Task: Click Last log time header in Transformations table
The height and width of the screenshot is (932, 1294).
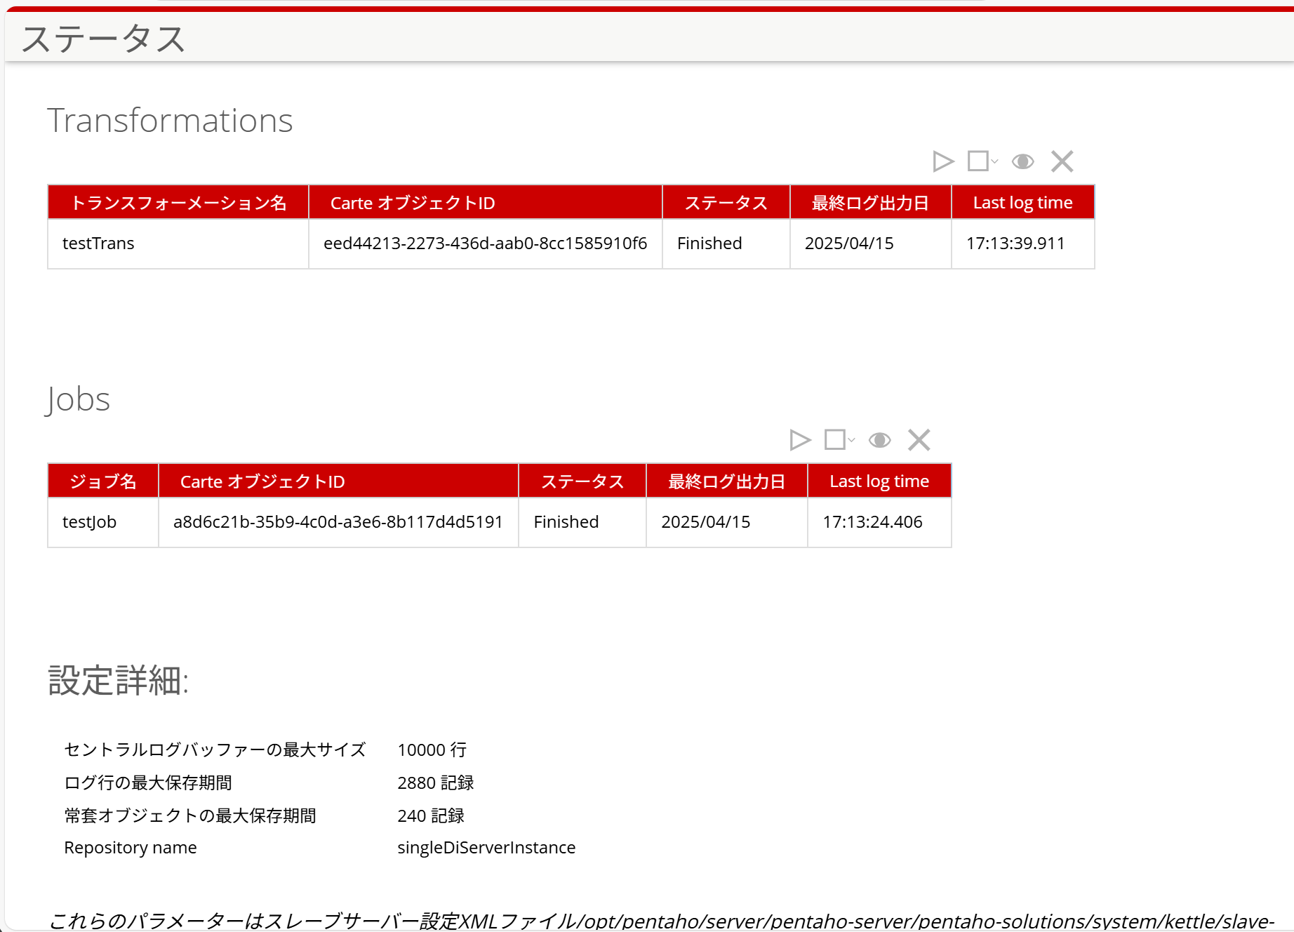Action: click(1023, 203)
